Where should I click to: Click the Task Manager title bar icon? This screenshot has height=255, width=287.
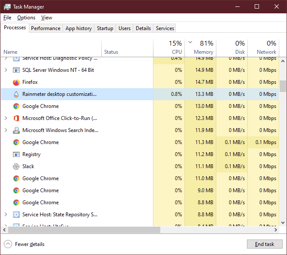(7, 7)
